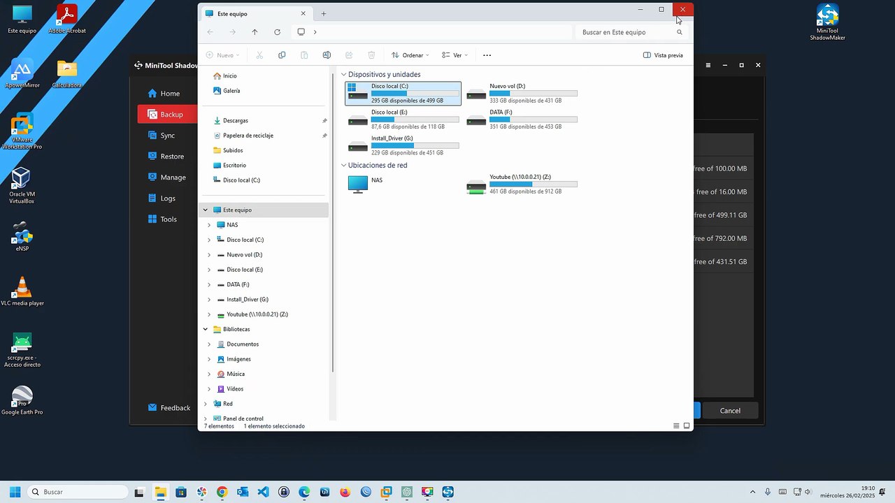Click Adobe Acrobat desktop icon
This screenshot has width=895, height=503.
pos(67,19)
